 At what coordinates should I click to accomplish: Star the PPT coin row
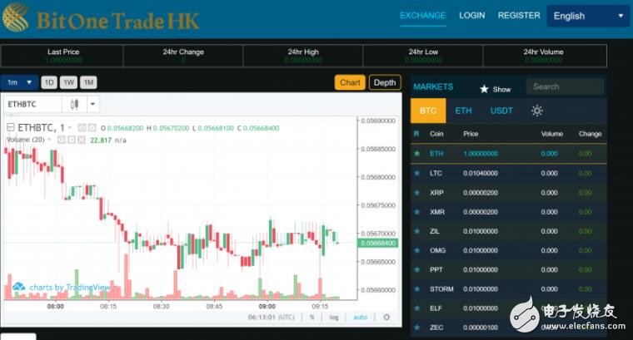coord(417,269)
